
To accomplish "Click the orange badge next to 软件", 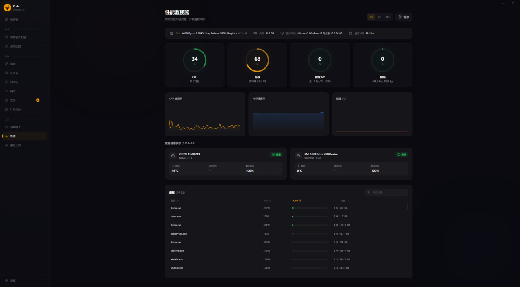I will pyautogui.click(x=38, y=100).
